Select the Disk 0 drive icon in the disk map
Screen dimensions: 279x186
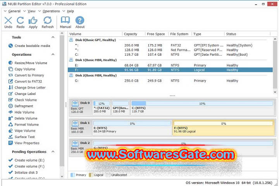pos(75,103)
